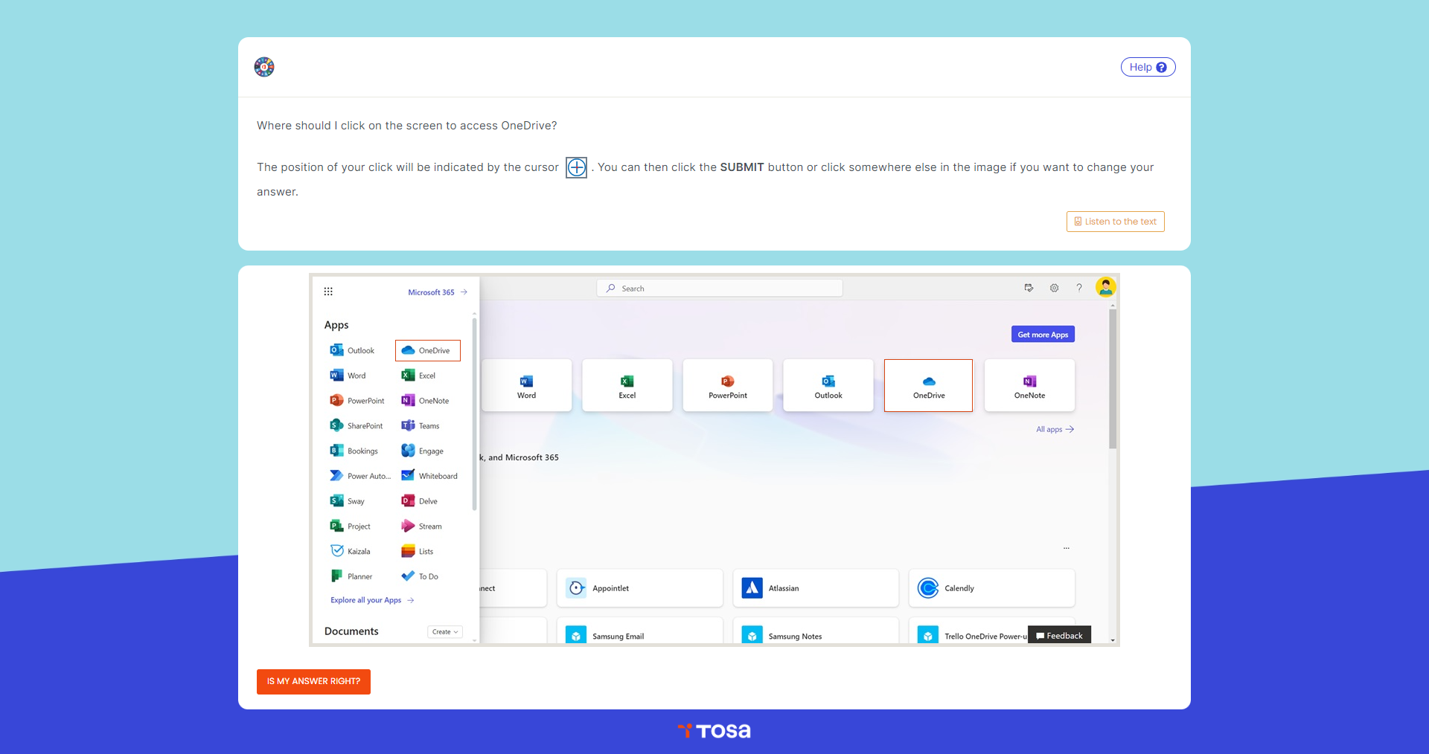Open the Samsung Email app card
The height and width of the screenshot is (754, 1429).
pos(640,631)
